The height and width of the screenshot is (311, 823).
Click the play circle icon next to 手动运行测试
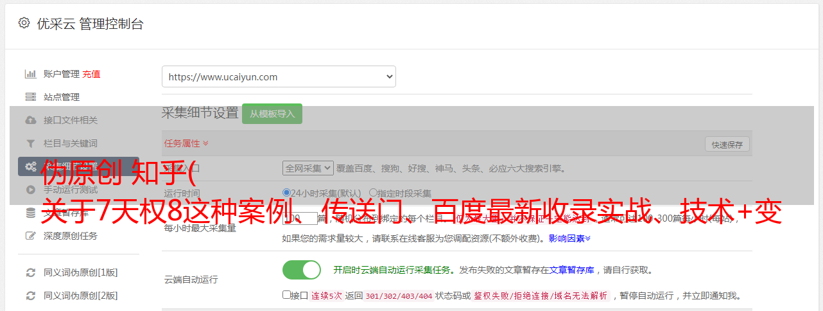click(x=30, y=190)
